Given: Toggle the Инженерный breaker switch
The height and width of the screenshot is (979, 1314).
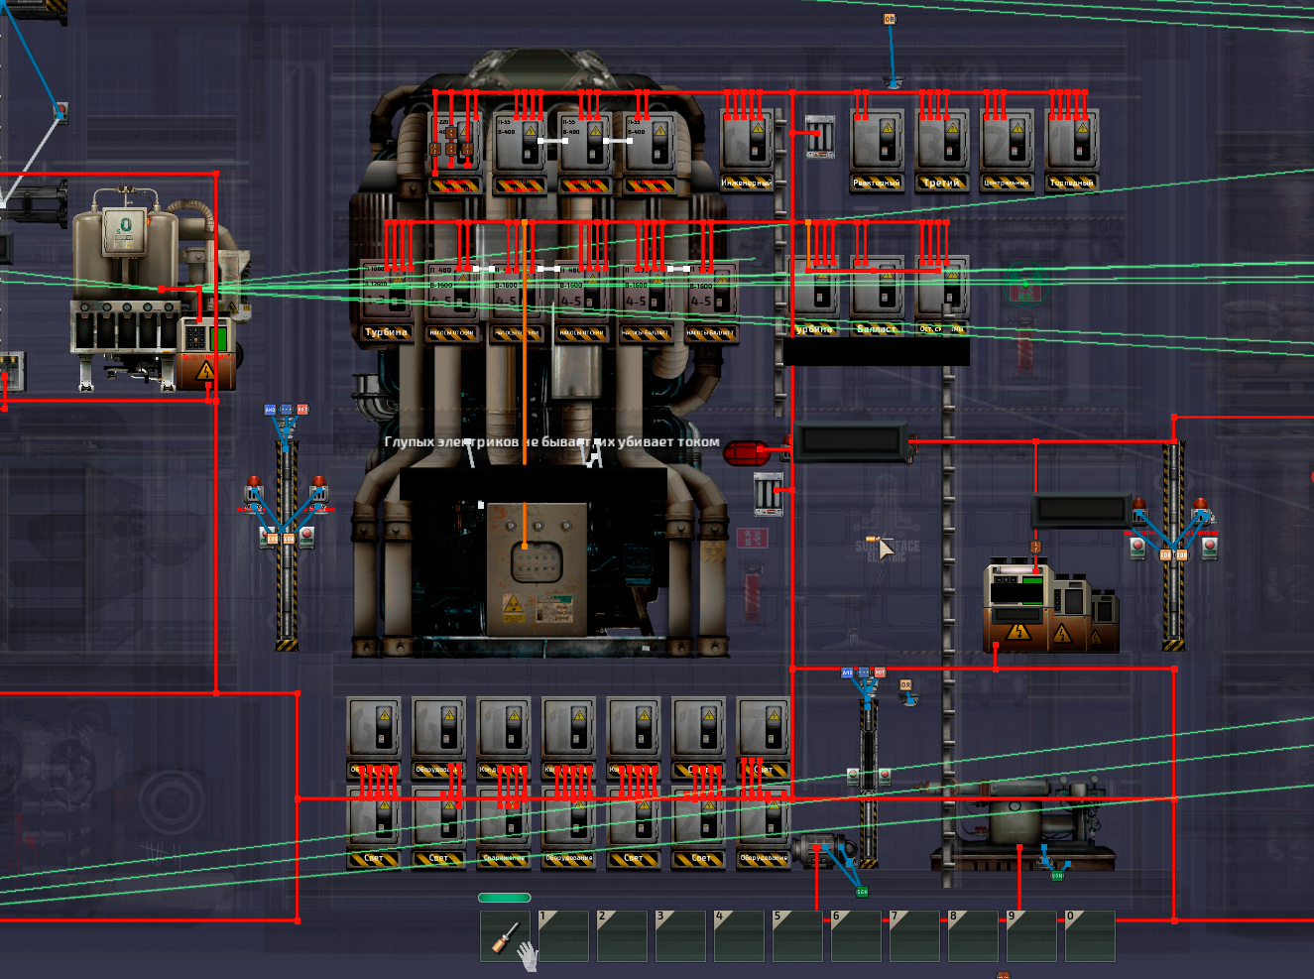Looking at the screenshot, I should 747,149.
